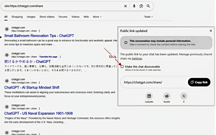The image size is (216, 135).
Task: Click Translate this page link
Action: [x=48, y=57]
